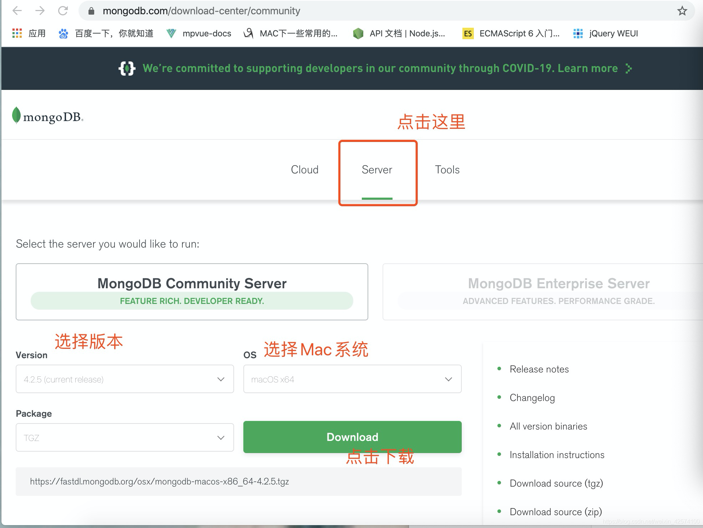The height and width of the screenshot is (528, 703).
Task: Reload the page with refresh icon
Action: 63,11
